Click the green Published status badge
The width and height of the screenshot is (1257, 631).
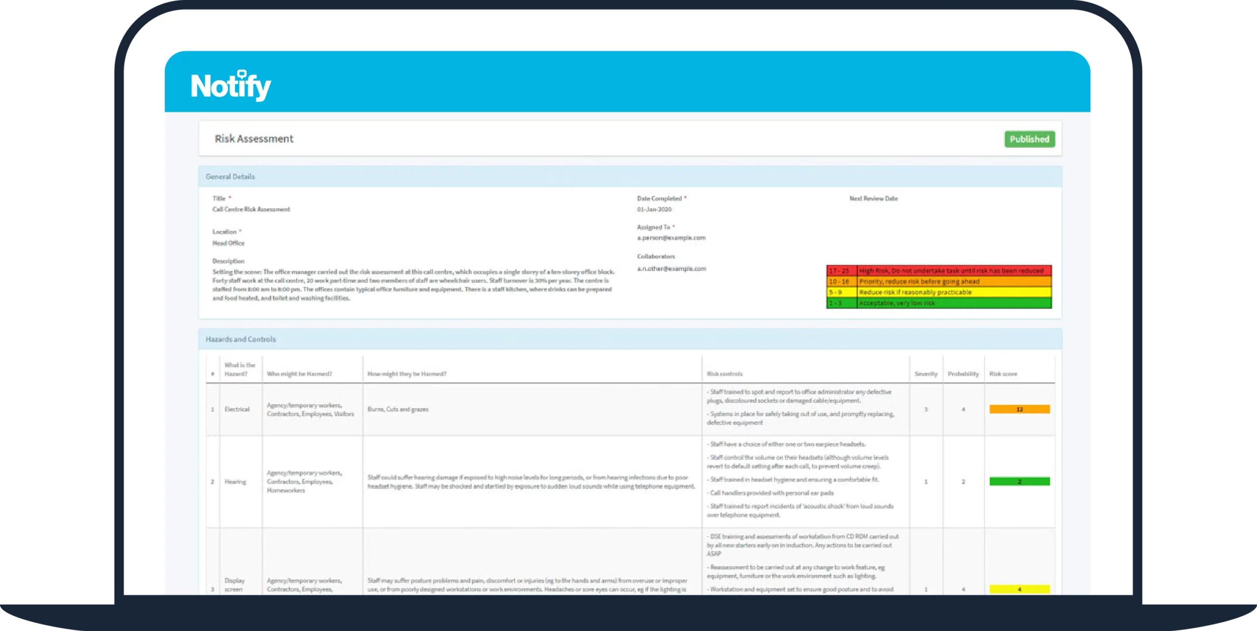click(x=1030, y=139)
